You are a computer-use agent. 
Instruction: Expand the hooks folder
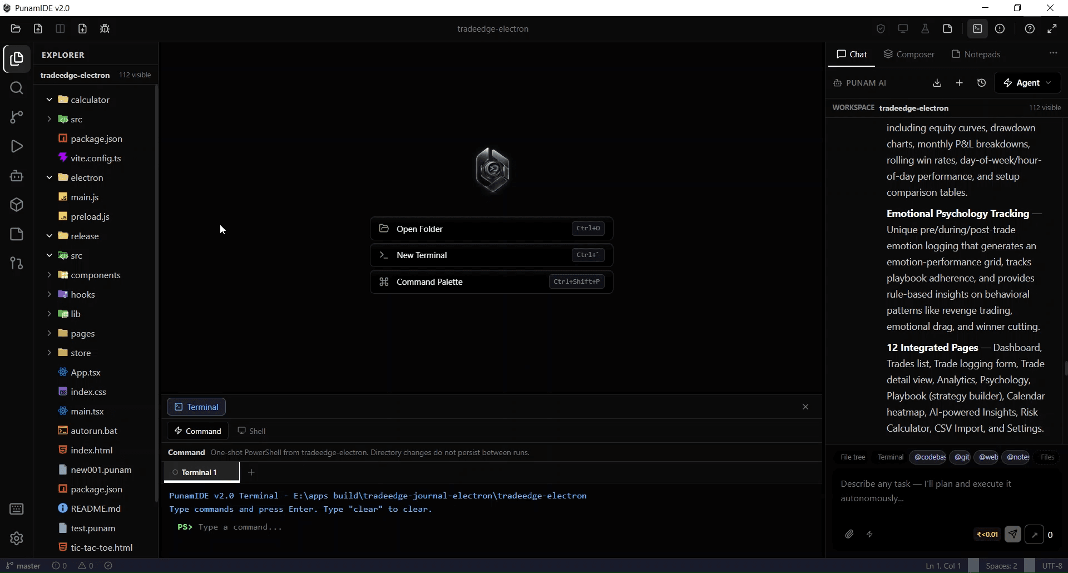pyautogui.click(x=49, y=294)
